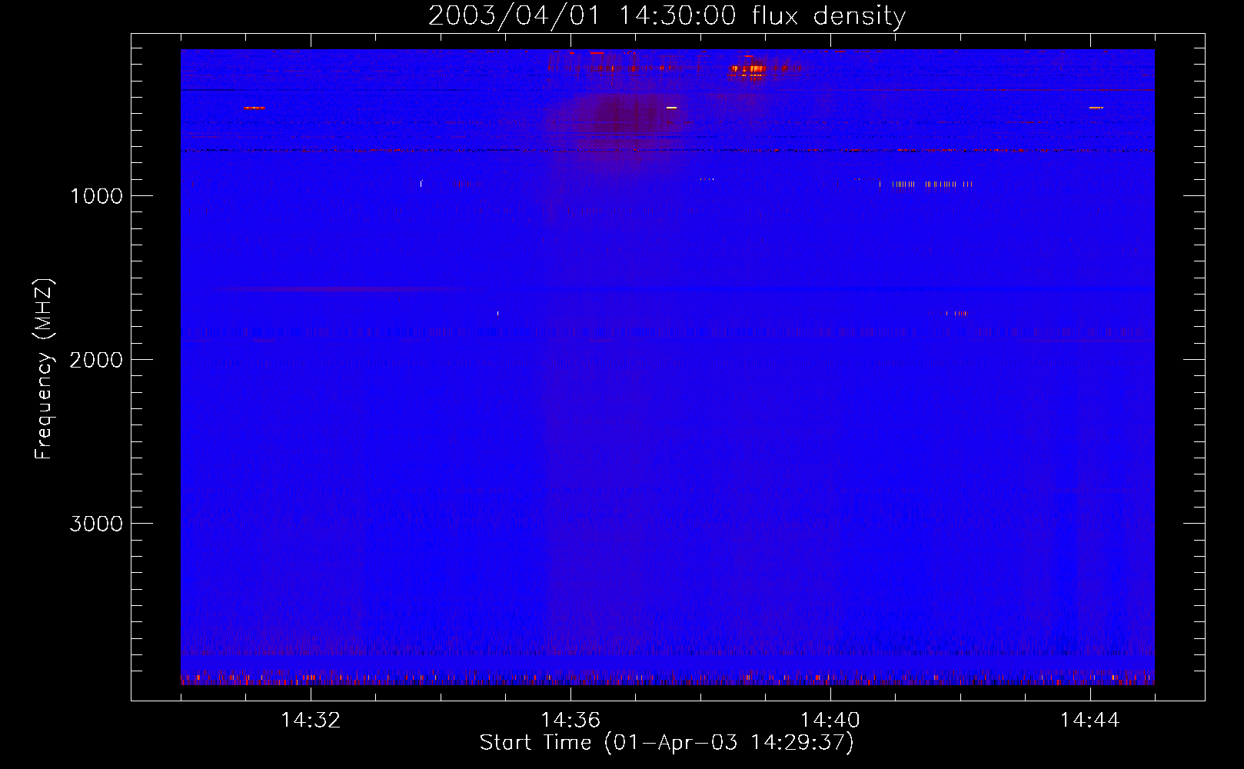The width and height of the screenshot is (1244, 769).
Task: Click the 1000 frequency tick label
Action: click(x=96, y=196)
